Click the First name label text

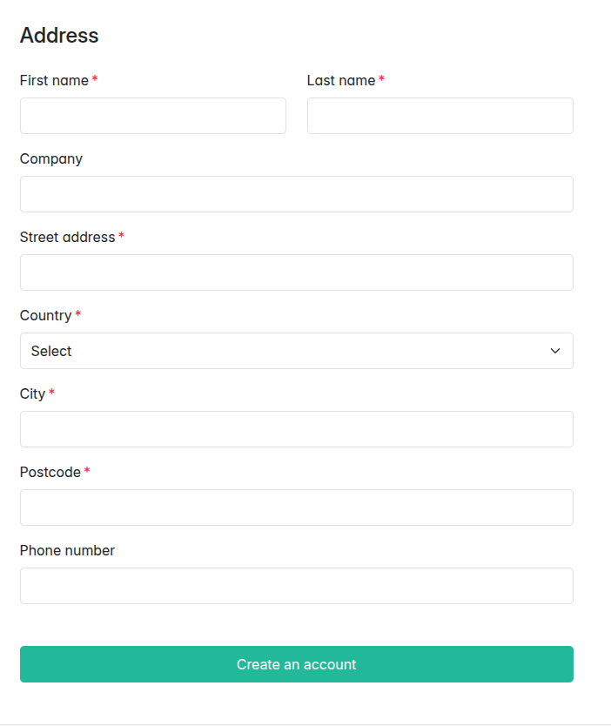point(54,80)
